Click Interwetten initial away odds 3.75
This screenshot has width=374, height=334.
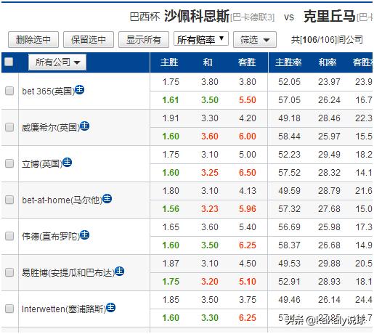pos(248,300)
